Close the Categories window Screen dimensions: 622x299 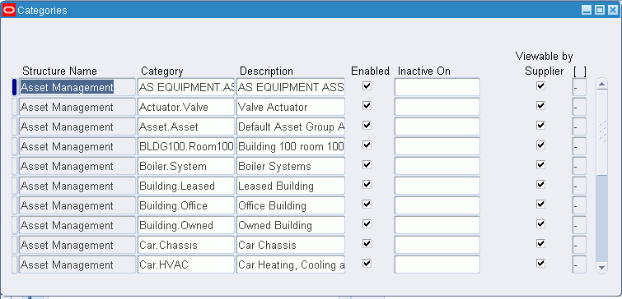pos(612,10)
